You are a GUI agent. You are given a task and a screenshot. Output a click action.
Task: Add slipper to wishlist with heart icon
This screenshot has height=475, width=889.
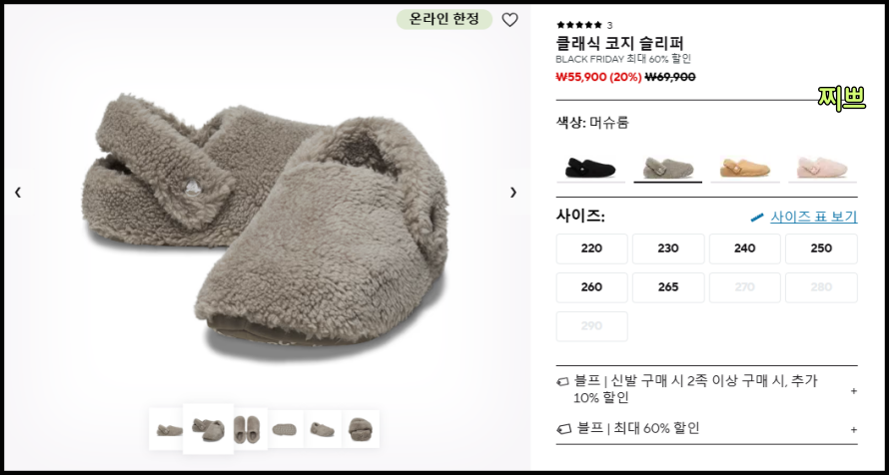(509, 20)
